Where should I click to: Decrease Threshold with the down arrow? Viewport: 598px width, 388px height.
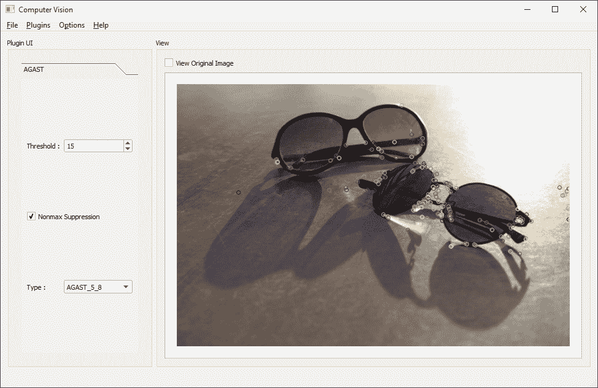[x=128, y=149]
